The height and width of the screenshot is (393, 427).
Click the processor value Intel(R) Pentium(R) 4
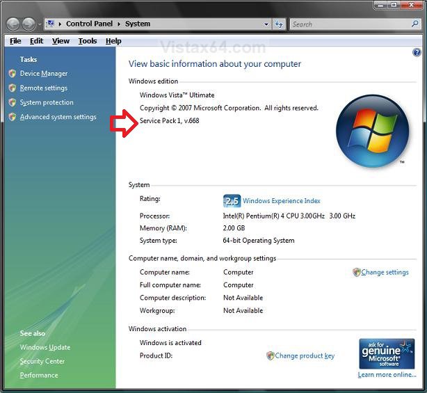289,216
